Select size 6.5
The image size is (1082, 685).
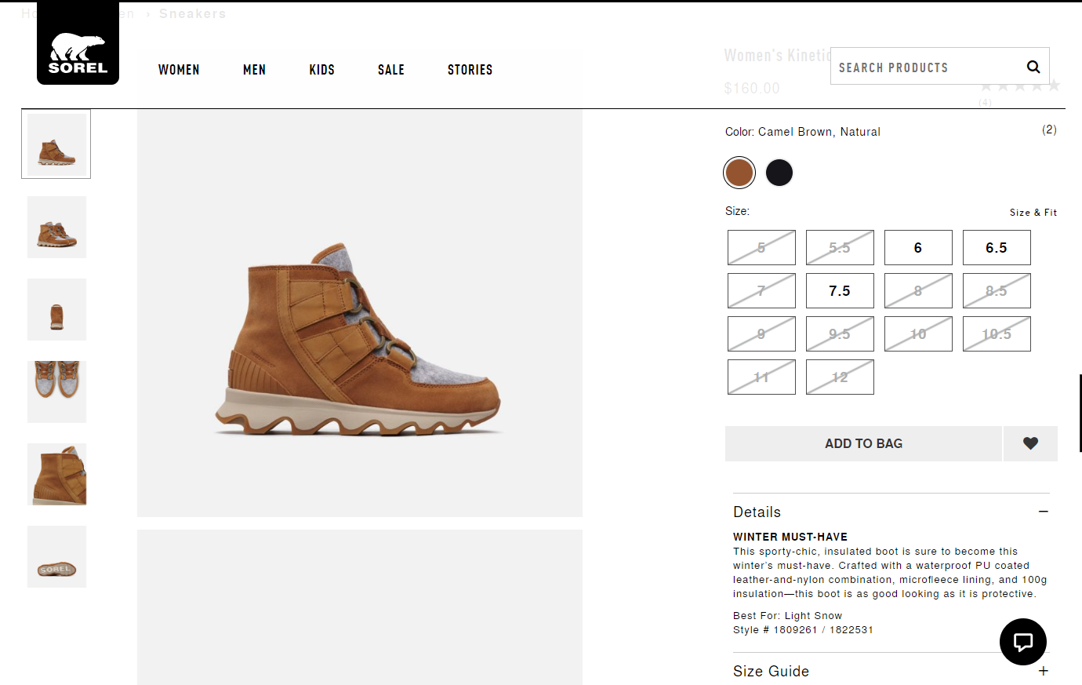pos(997,247)
